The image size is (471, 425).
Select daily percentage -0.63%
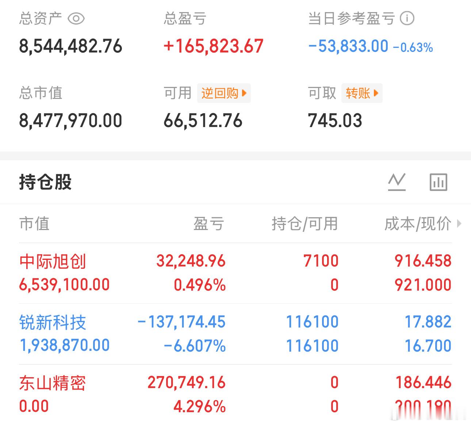(413, 47)
